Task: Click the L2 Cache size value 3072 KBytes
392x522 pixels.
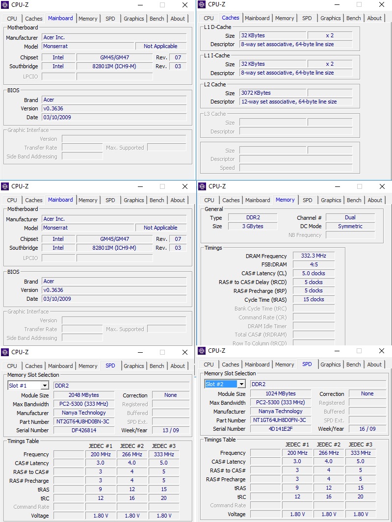Action: [273, 93]
